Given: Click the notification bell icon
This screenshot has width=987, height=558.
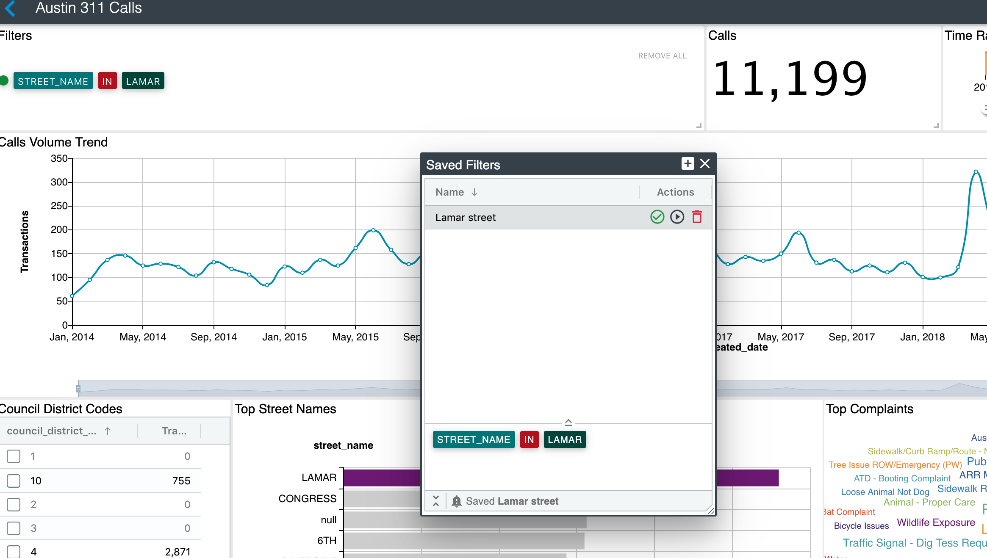Looking at the screenshot, I should [456, 501].
